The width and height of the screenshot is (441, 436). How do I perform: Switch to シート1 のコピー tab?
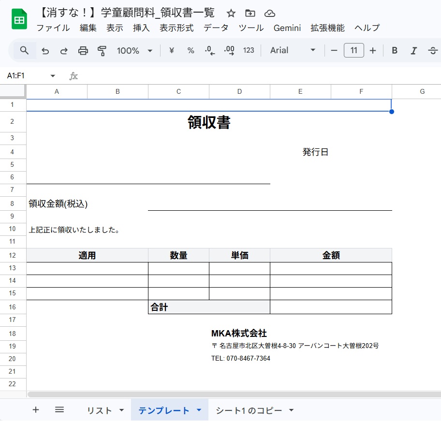[249, 410]
